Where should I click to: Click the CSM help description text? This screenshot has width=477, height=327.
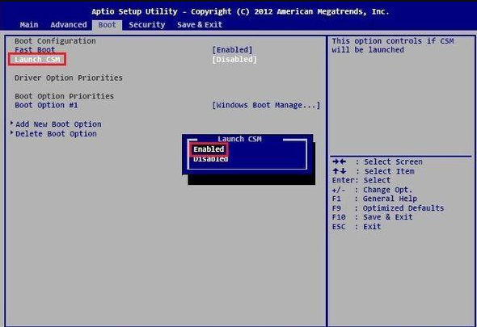click(393, 45)
